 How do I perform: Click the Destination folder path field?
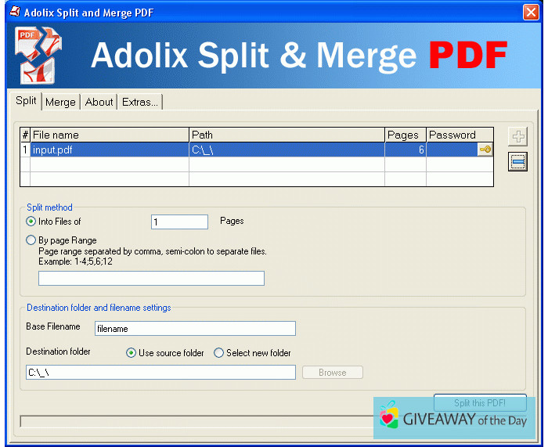(160, 373)
